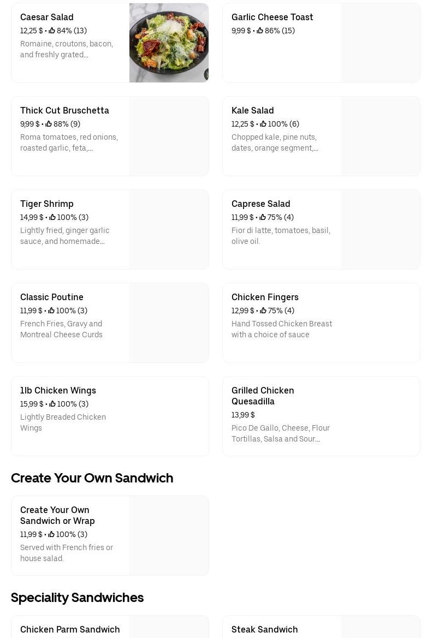Open the Chicken Parm Sandwich item
The height and width of the screenshot is (638, 439).
pos(70,629)
